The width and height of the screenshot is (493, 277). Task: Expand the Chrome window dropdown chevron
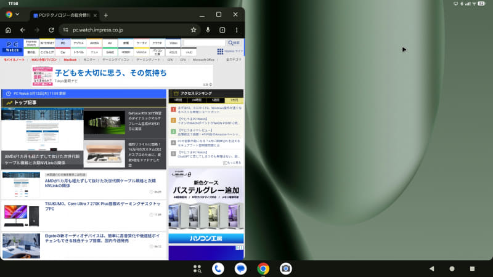[17, 14]
